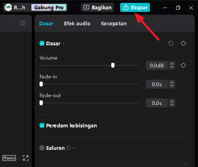Click the Volume 0.0dB value field

(x=157, y=65)
